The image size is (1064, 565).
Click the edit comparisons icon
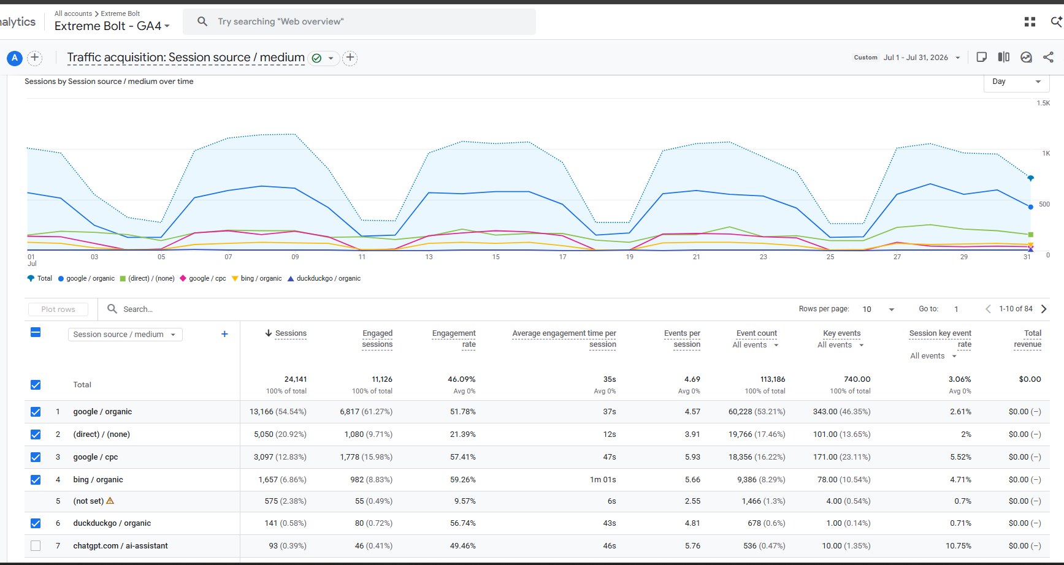[x=1003, y=57]
